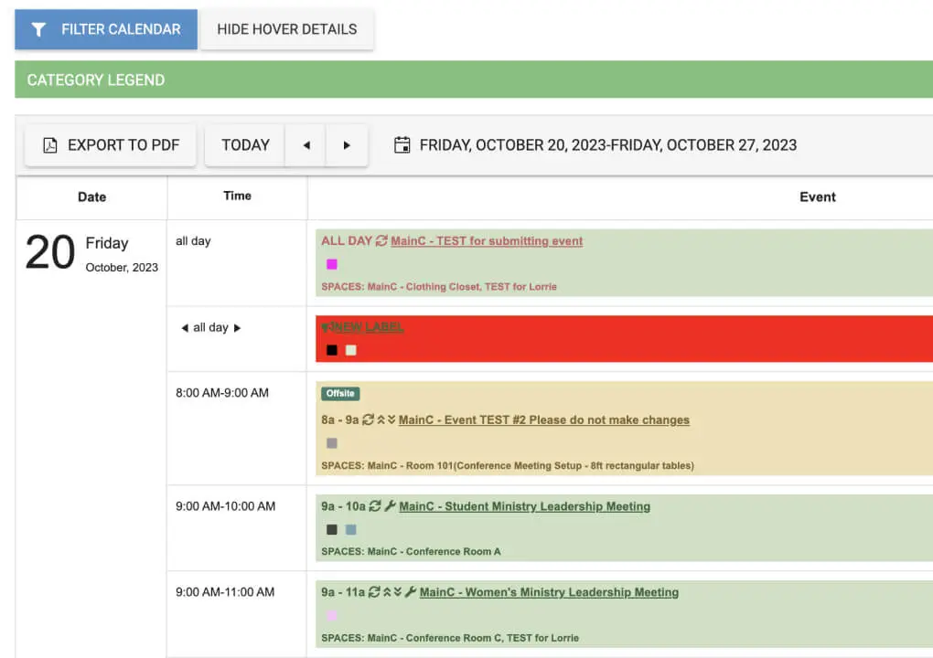Click the setup chevrons icon on Event TEST #2
Screen dimensions: 933x658
[387, 420]
